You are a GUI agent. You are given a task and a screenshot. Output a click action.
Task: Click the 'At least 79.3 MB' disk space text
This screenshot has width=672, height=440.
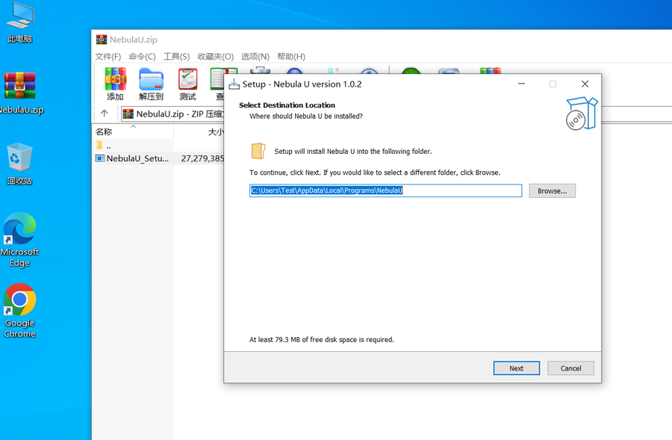tap(321, 340)
